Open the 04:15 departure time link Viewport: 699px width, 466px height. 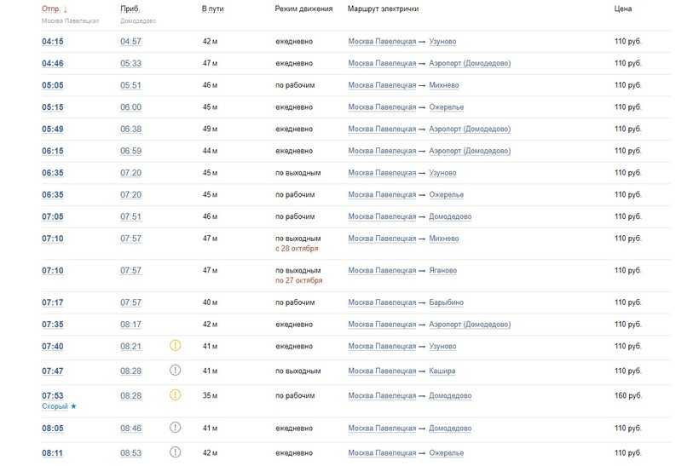click(x=52, y=41)
